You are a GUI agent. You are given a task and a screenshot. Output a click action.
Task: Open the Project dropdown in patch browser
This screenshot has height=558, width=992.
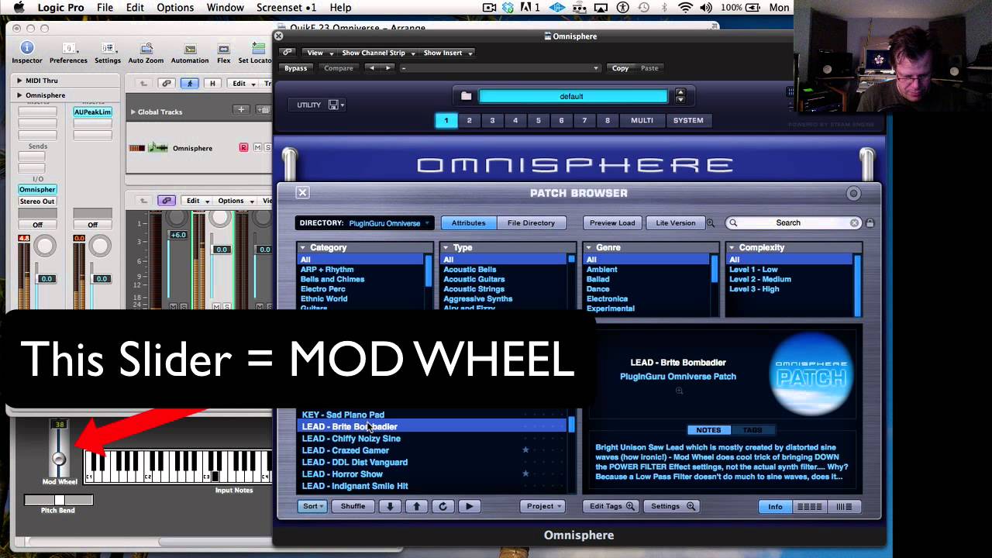pos(542,506)
